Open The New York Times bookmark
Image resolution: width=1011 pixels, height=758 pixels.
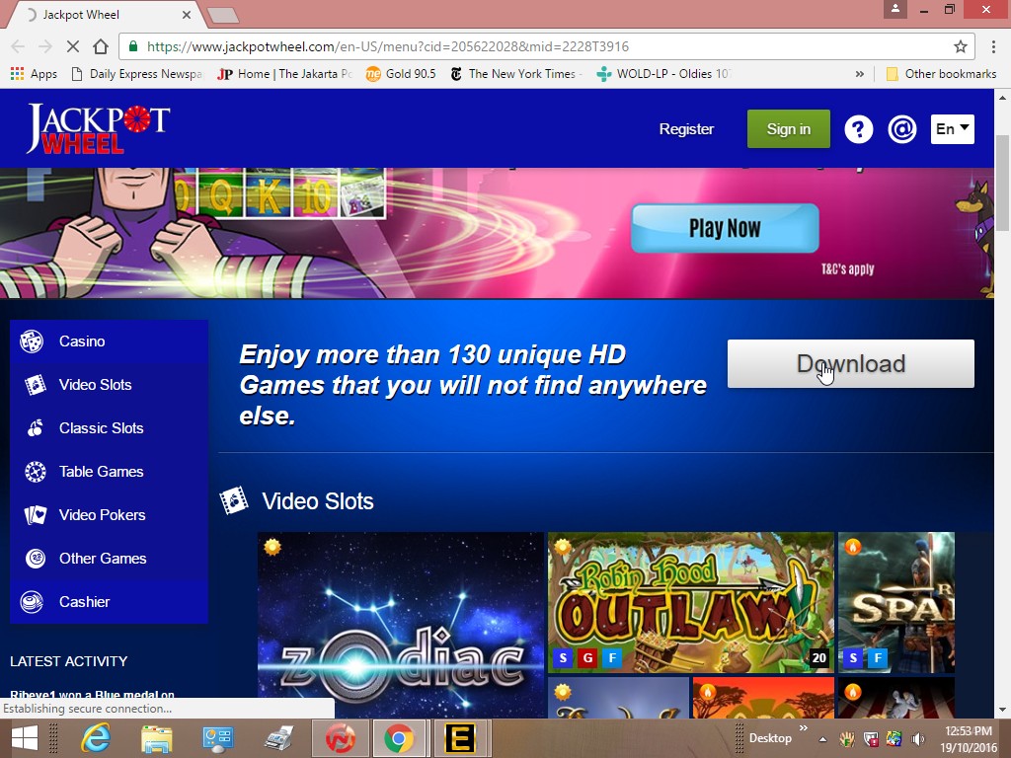515,73
